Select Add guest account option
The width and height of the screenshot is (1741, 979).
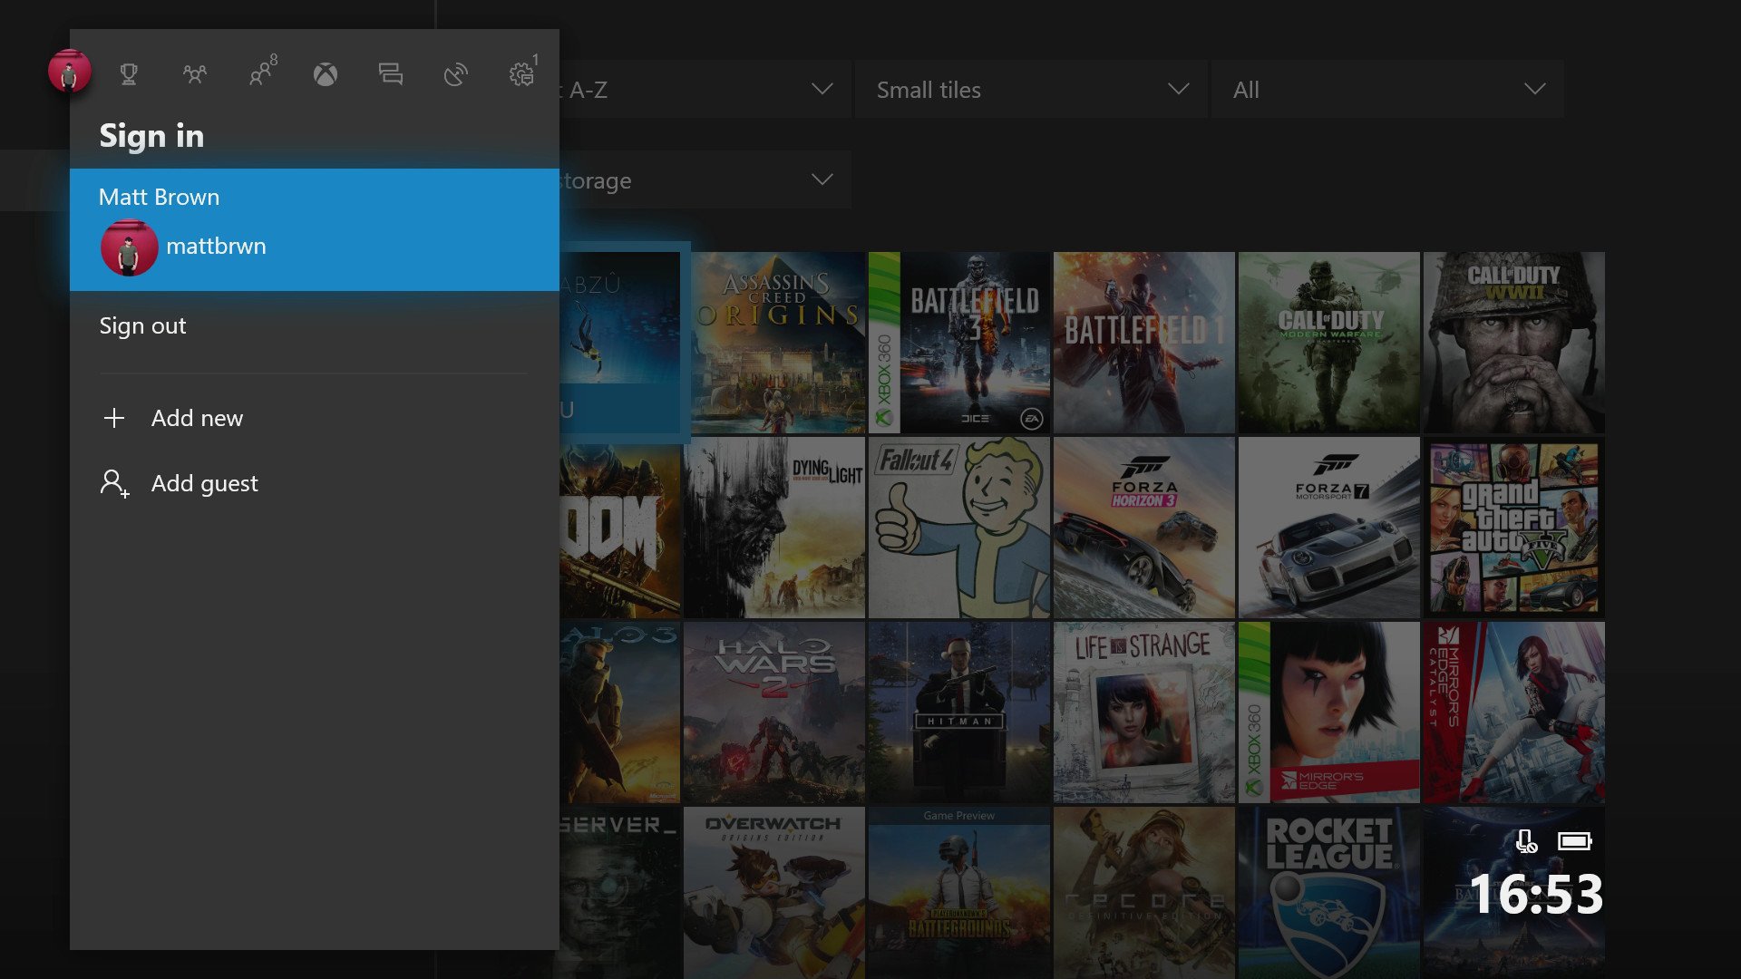(x=204, y=484)
